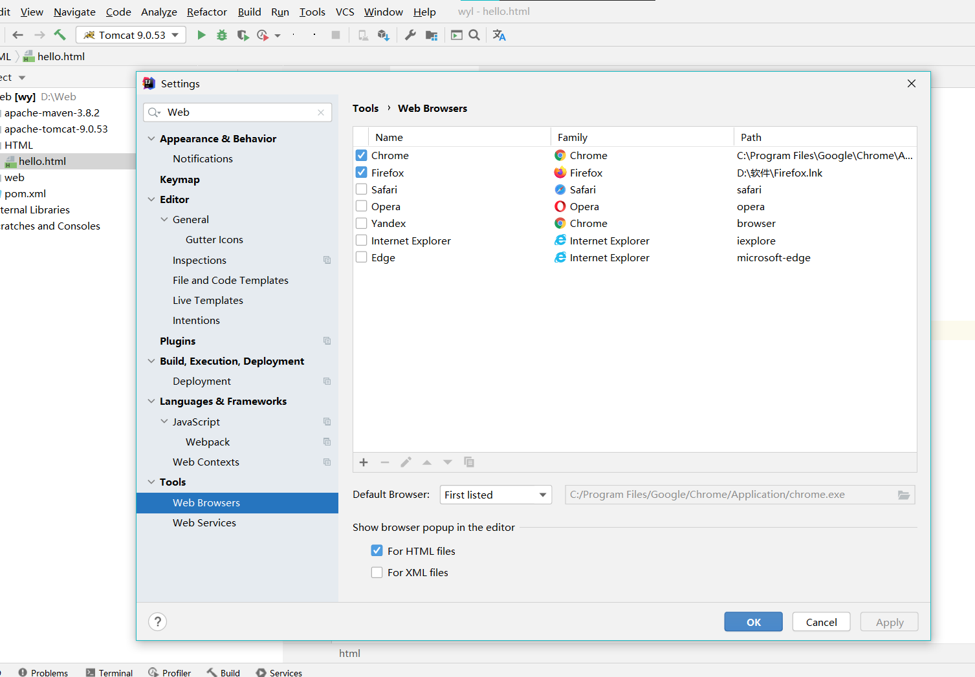Viewport: 975px width, 677px height.
Task: Collapse Languages & Frameworks section
Action: point(151,401)
